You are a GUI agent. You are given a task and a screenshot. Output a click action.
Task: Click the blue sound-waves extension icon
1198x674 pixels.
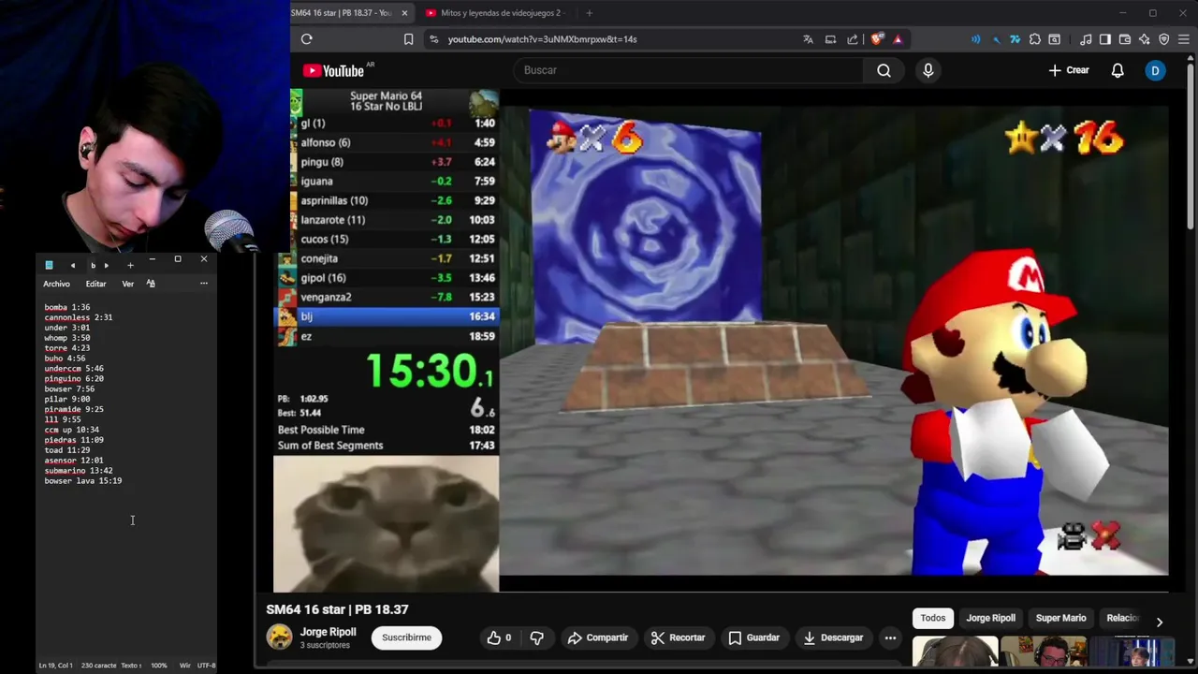tap(976, 39)
